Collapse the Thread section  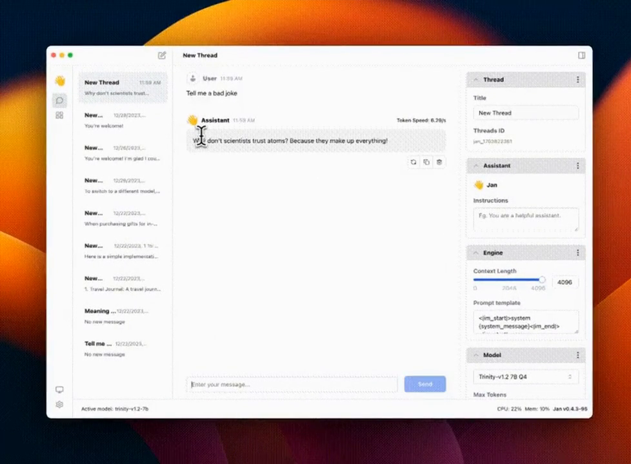pyautogui.click(x=476, y=80)
